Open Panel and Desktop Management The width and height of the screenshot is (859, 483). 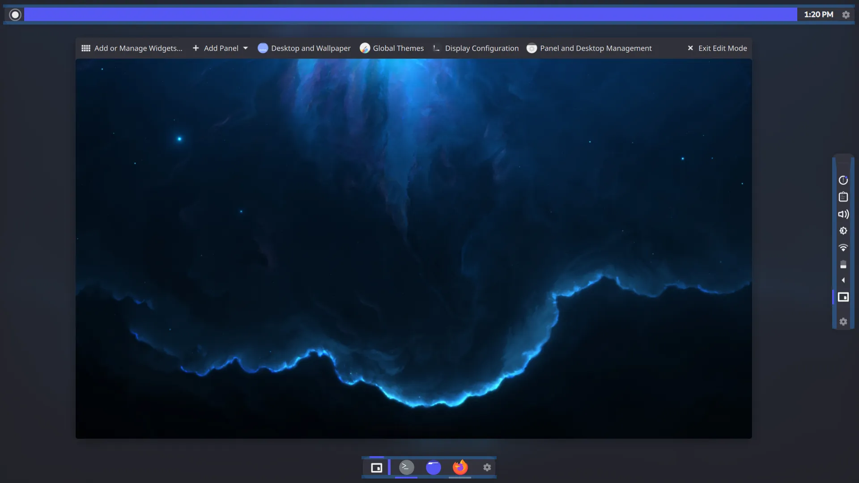589,48
